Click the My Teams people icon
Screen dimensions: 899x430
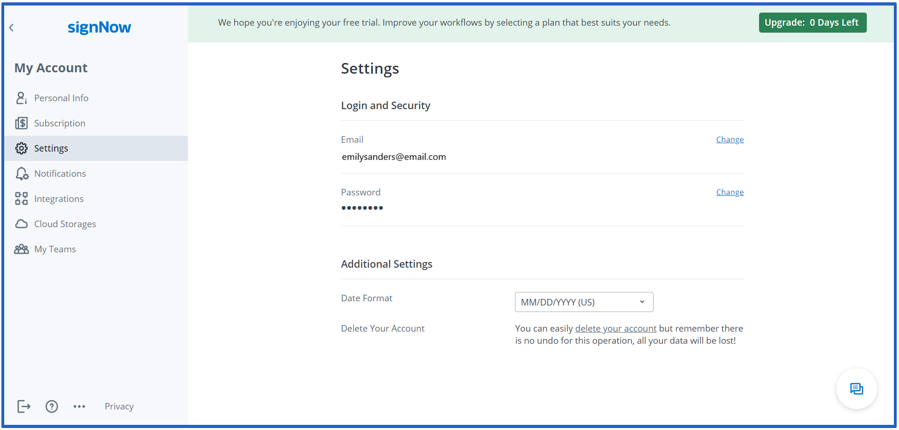(x=21, y=249)
